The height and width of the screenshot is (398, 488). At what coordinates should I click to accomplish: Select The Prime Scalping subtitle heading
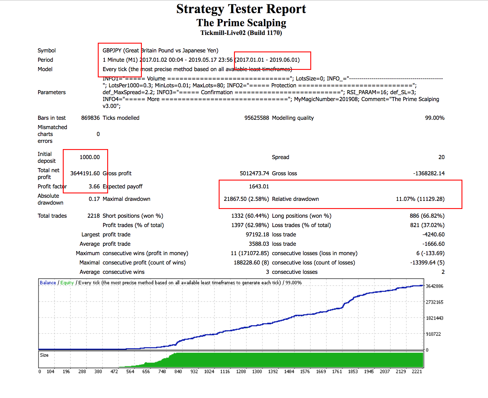tap(241, 23)
